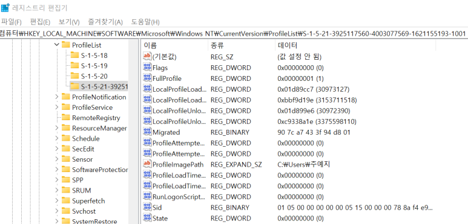This screenshot has width=468, height=224.
Task: Click the ProfileService folder icon
Action: pyautogui.click(x=65, y=107)
